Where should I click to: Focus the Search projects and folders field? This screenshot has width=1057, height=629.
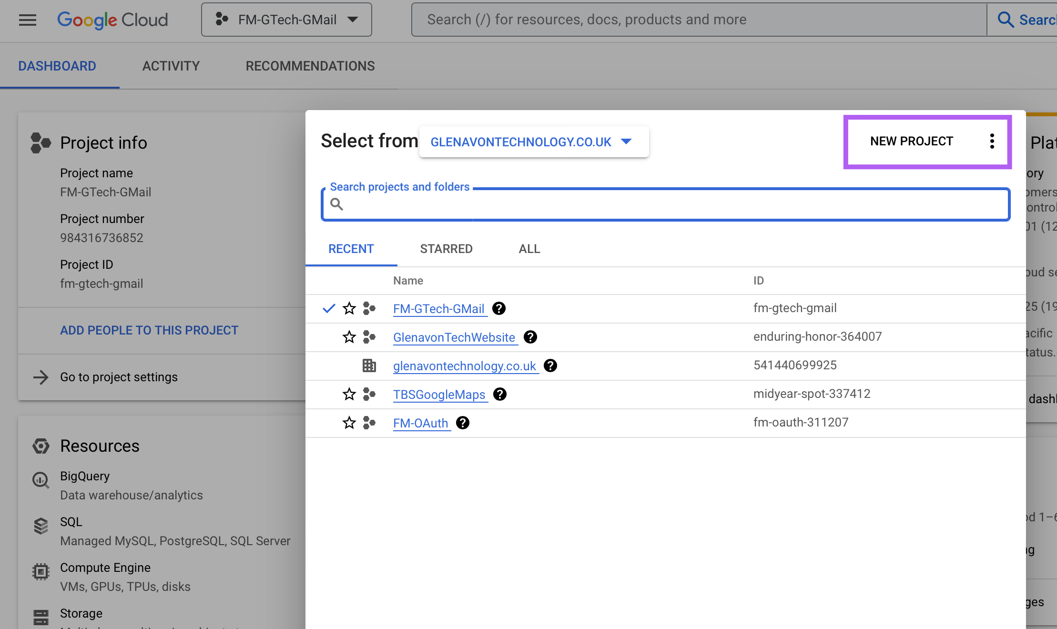665,204
